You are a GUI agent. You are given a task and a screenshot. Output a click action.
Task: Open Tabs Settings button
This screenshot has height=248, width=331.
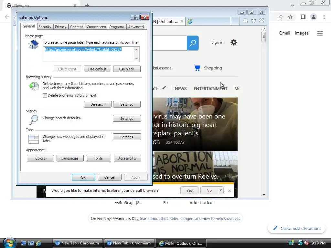(127, 137)
